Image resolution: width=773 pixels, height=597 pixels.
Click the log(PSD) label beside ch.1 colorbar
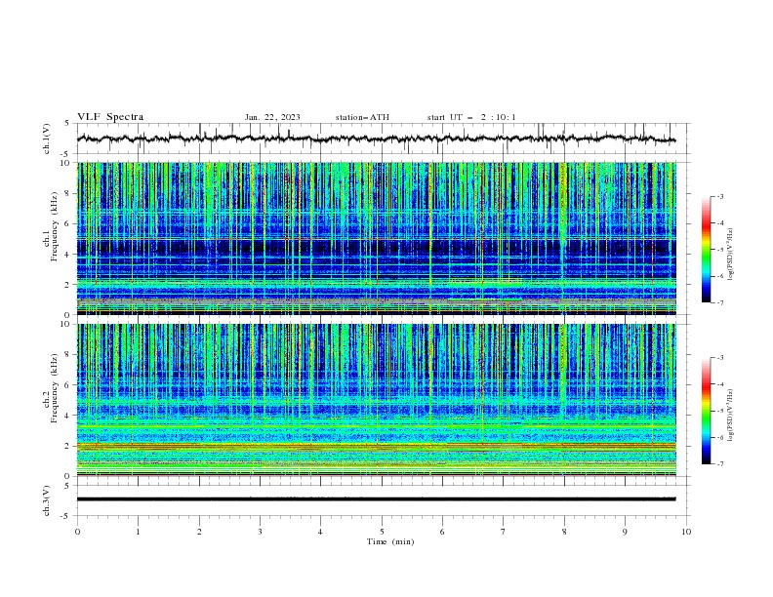[x=730, y=255]
